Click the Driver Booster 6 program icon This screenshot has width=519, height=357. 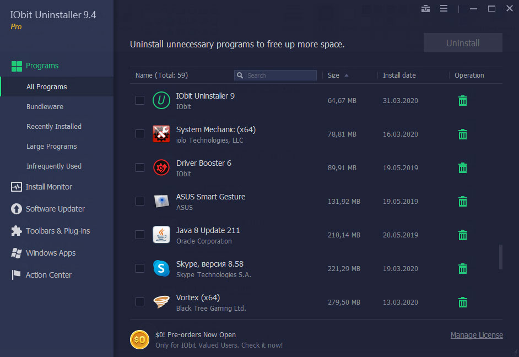(x=161, y=167)
